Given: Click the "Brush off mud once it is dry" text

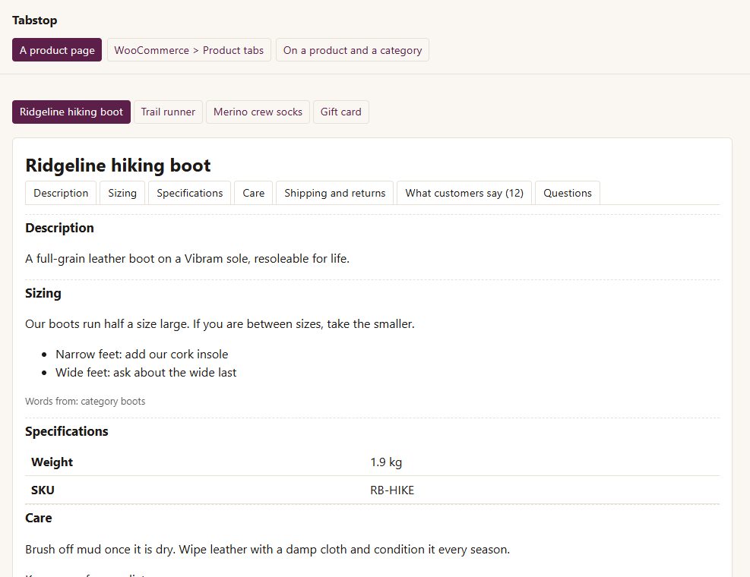Looking at the screenshot, I should point(267,550).
